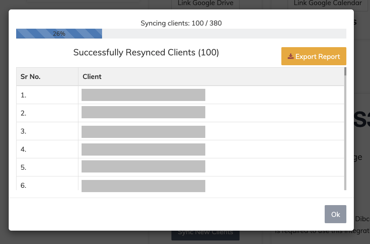Select the client name in row 2
370x244 pixels.
pyautogui.click(x=143, y=112)
